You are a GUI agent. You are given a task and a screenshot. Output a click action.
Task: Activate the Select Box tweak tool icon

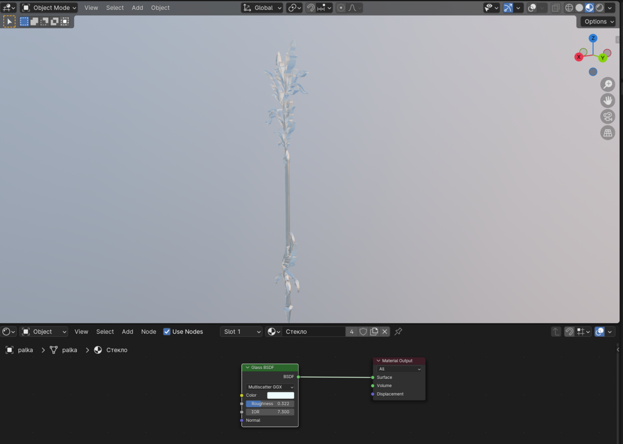point(9,22)
